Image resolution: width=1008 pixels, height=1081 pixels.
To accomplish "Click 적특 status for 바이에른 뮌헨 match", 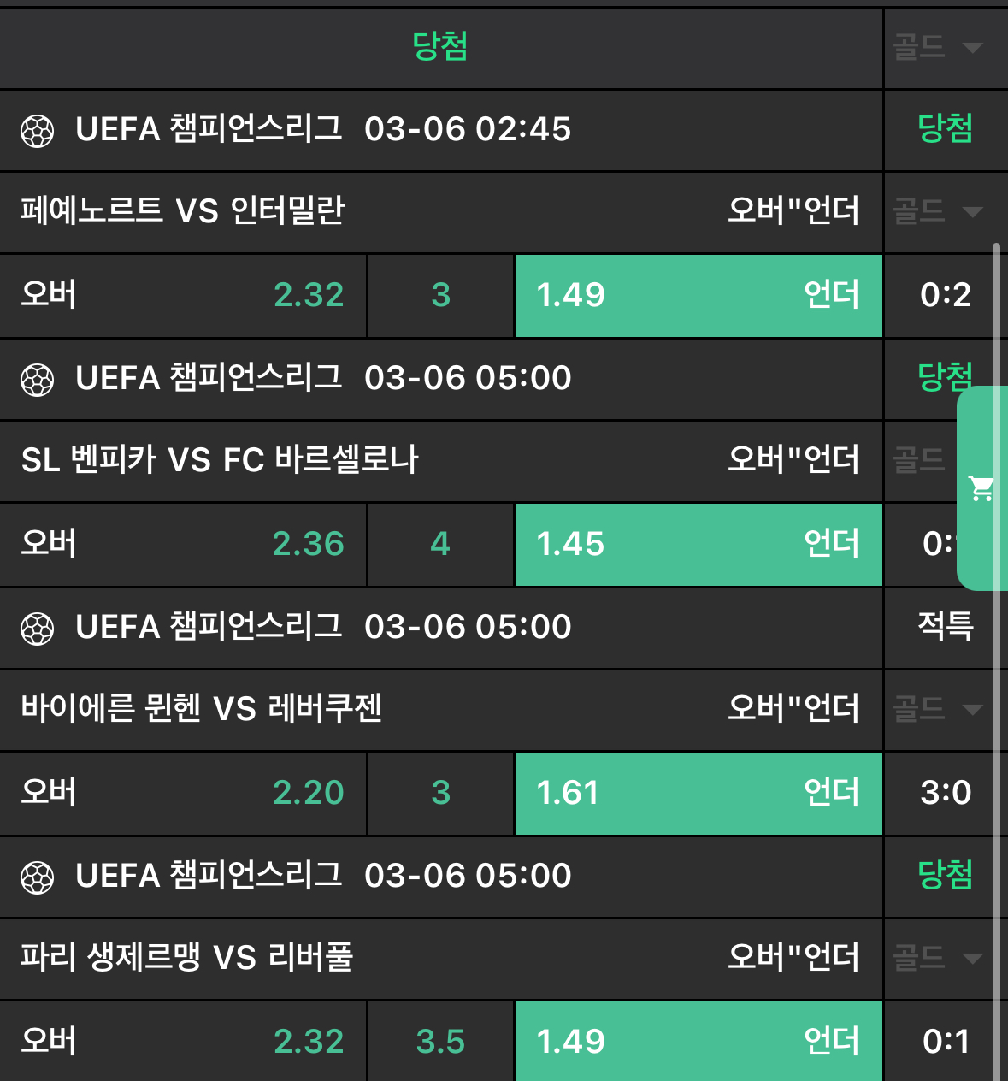I will [x=945, y=626].
